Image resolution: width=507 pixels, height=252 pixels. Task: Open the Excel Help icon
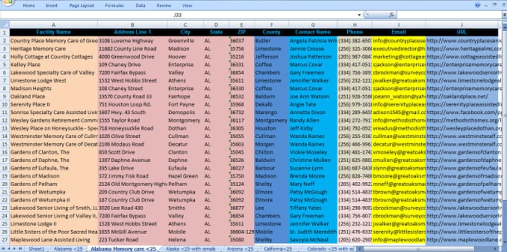pyautogui.click(x=478, y=5)
